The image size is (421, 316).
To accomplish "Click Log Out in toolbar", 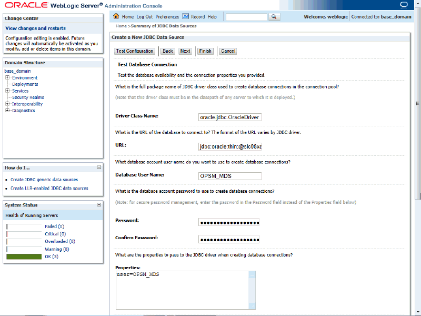I will 145,17.
